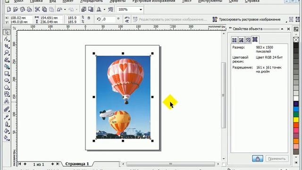
Task: Go to last page button
Action: (58, 164)
